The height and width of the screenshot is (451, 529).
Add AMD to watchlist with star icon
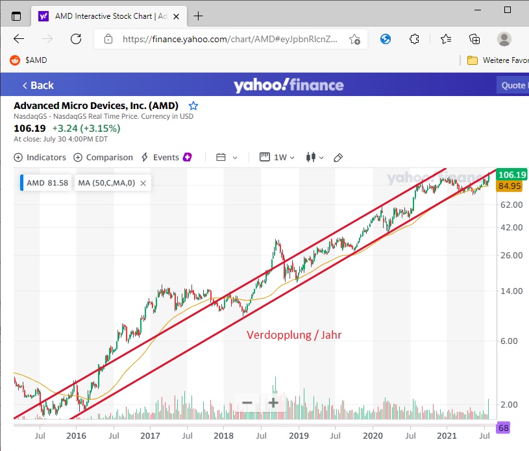coord(193,106)
